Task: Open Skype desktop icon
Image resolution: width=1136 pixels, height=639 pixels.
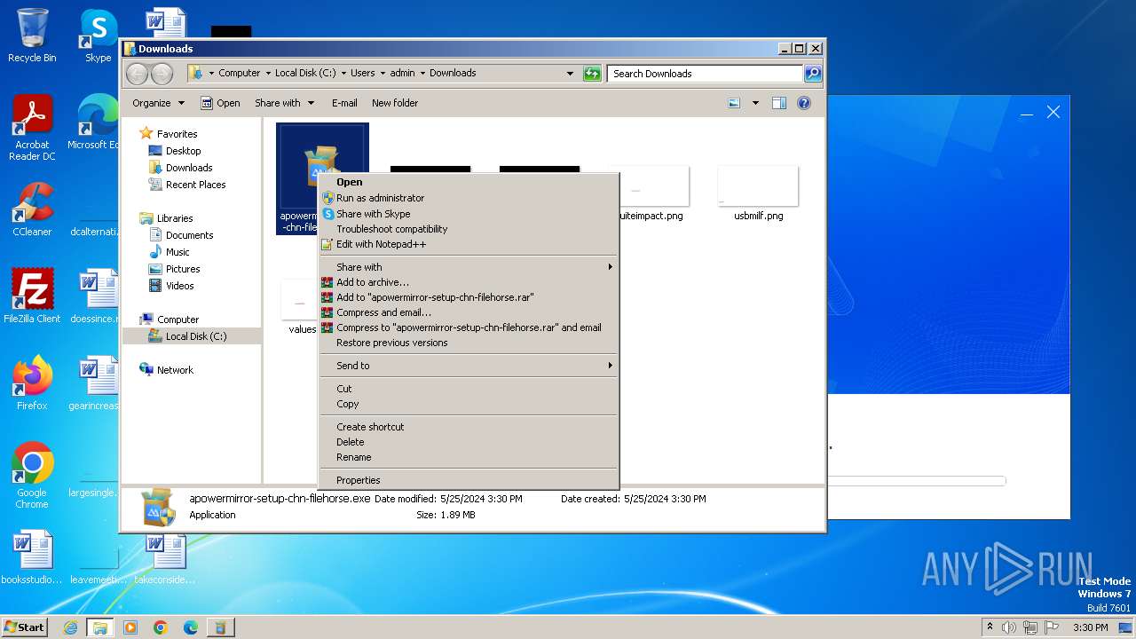Action: point(98,35)
